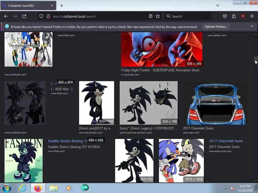Expand the list all tabs chevron

[x=217, y=6]
